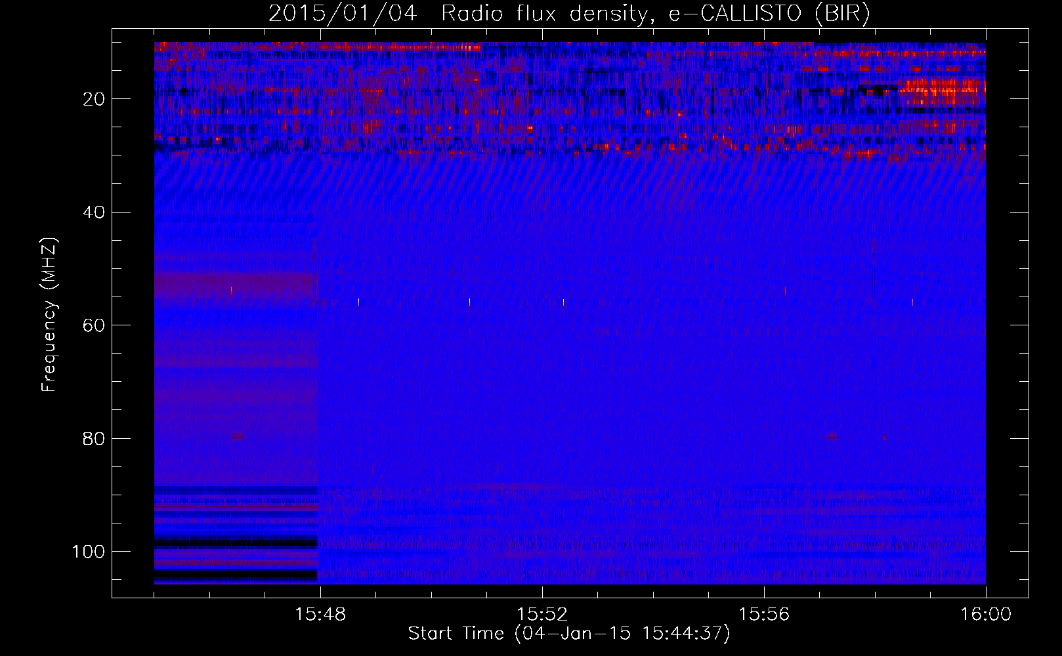Click the plot title "Radio flux density, e-CALLISTO (BIR)"
The image size is (1062, 656).
655,13
